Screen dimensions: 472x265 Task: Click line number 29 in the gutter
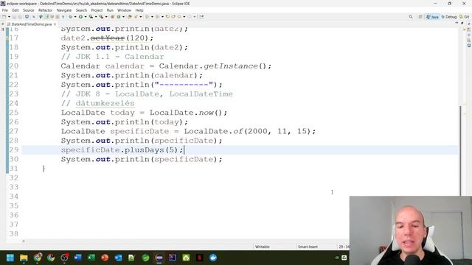pyautogui.click(x=13, y=150)
